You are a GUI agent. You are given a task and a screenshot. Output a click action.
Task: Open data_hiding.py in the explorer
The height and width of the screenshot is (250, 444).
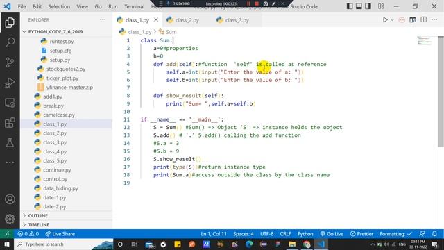[x=60, y=188]
